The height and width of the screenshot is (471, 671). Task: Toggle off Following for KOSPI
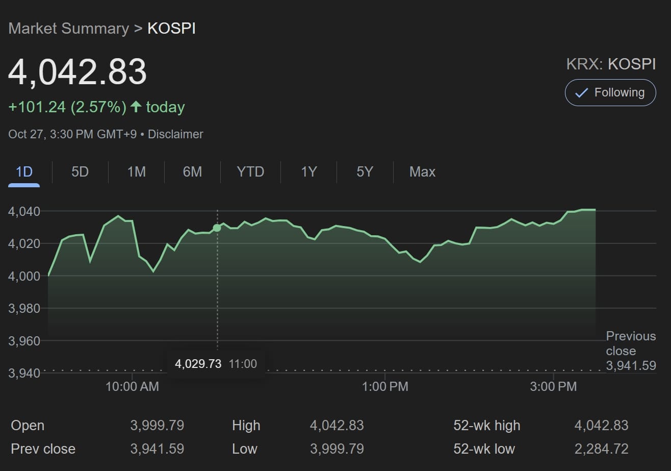coord(610,92)
